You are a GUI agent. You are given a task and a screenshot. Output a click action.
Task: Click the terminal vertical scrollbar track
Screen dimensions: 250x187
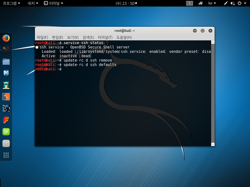coord(212,93)
